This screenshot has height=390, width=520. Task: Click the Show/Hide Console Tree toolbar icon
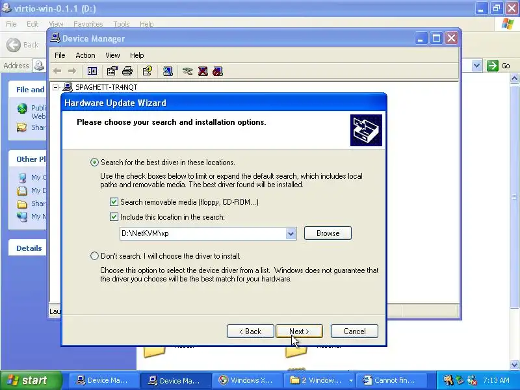(x=92, y=71)
